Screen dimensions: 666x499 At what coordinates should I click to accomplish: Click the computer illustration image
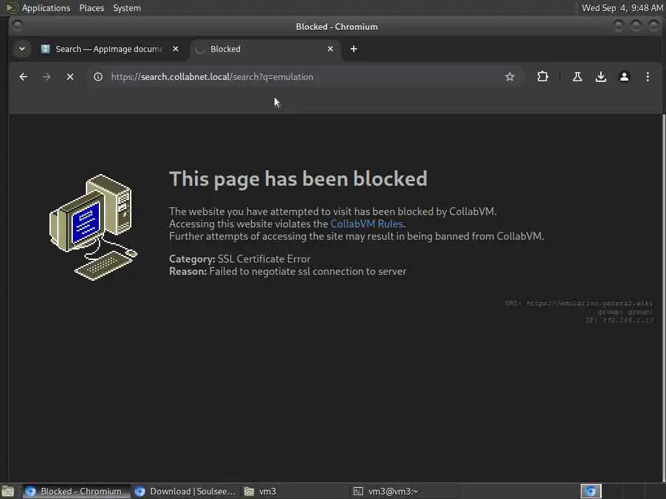pos(94,227)
